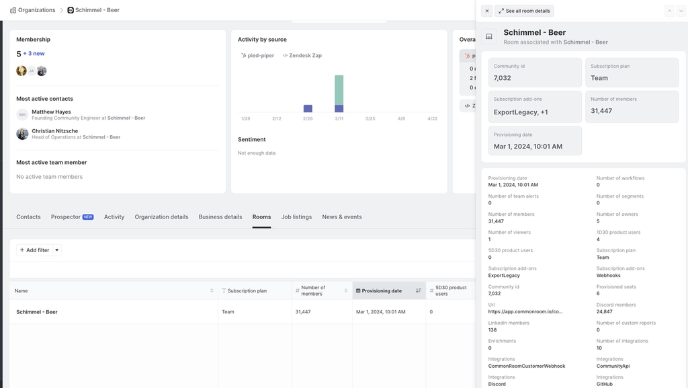
Task: Click the Number of integrations 10 value
Action: pyautogui.click(x=599, y=348)
